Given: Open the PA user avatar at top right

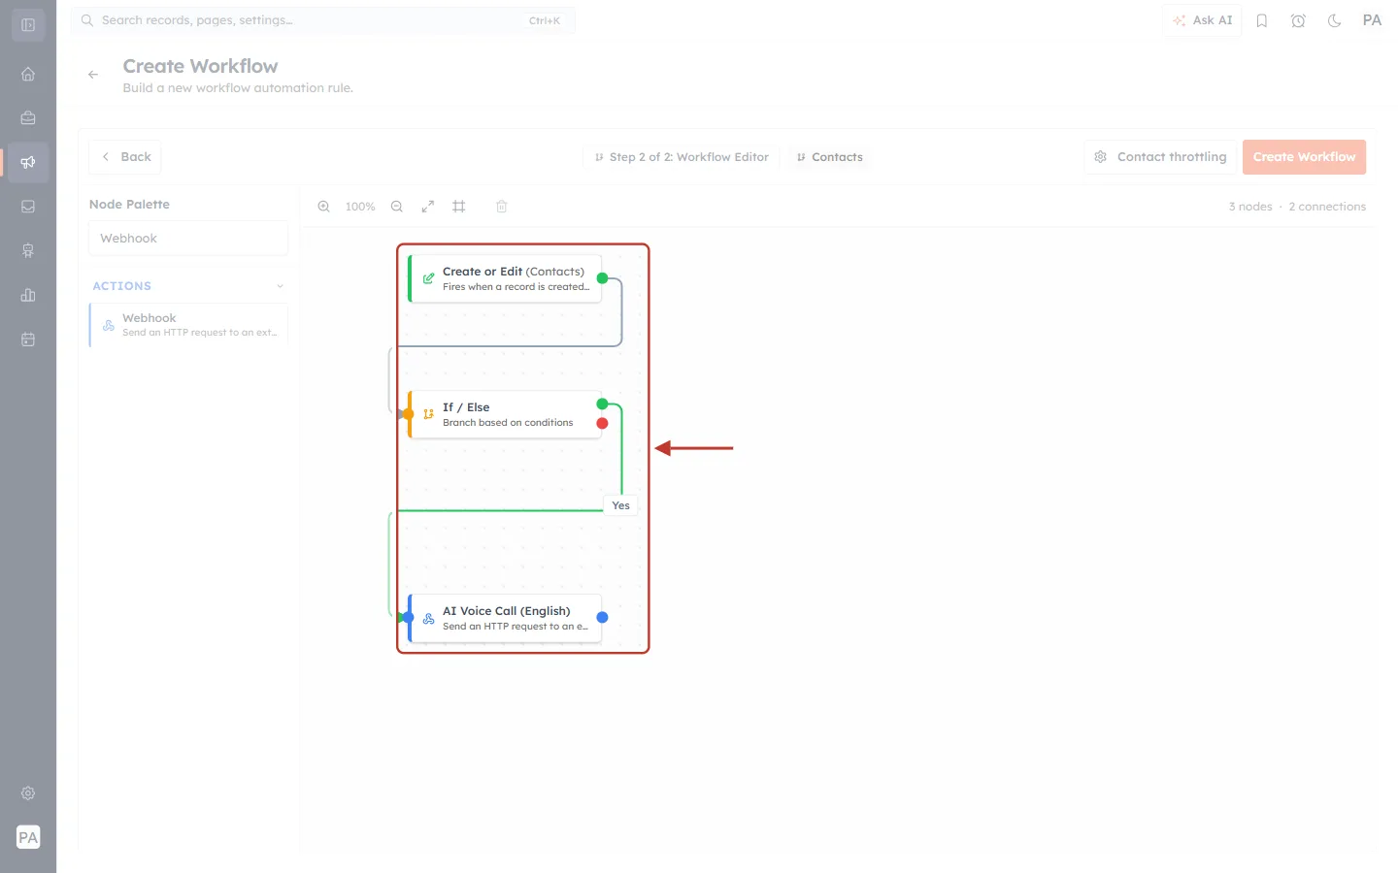Looking at the screenshot, I should [1372, 20].
